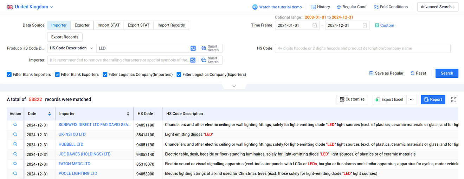464x179 pixels.
Task: Click HS code 94052140 cell
Action: click(x=145, y=154)
